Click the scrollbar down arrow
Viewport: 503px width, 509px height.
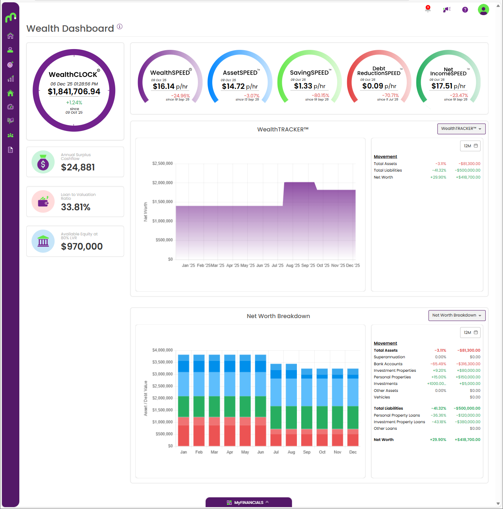coord(498,504)
